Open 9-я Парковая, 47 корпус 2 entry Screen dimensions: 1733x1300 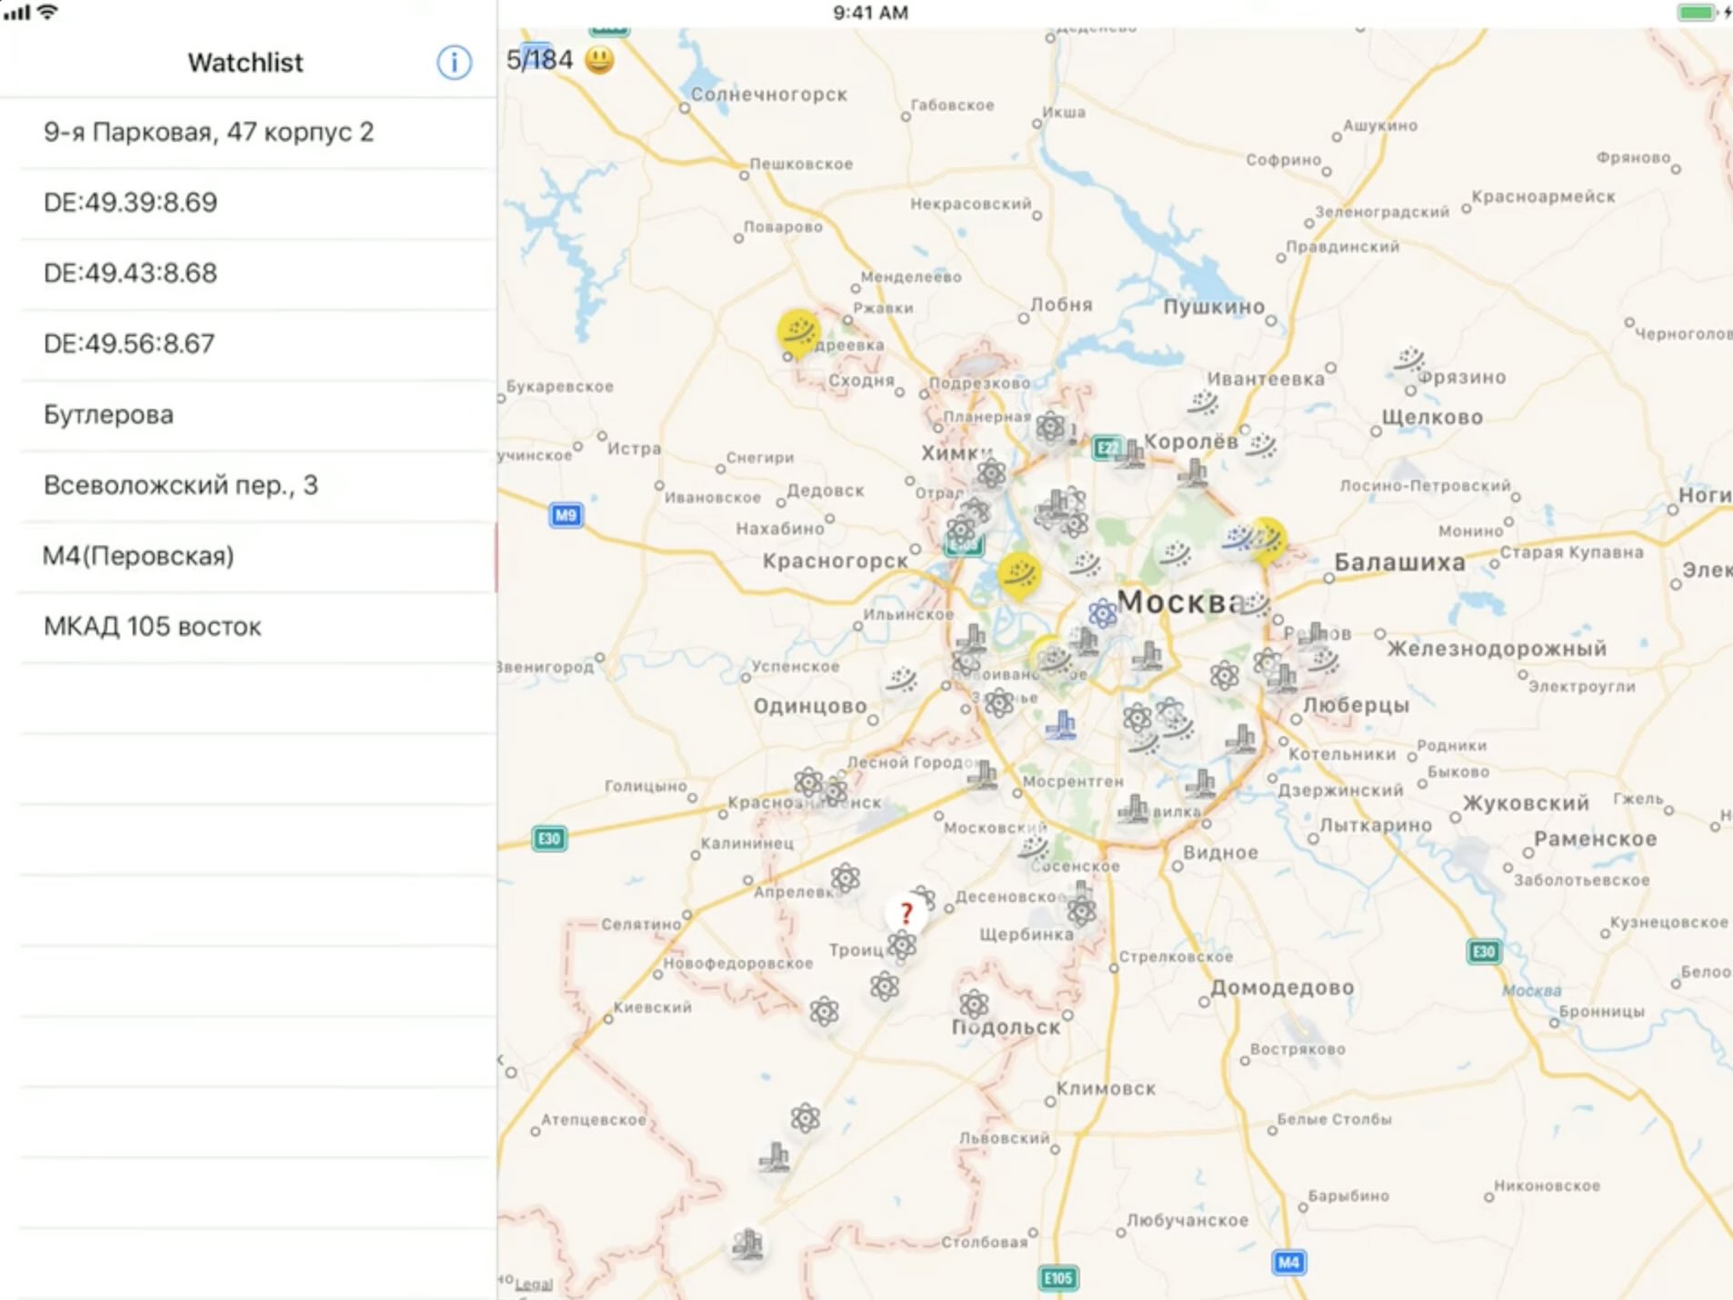[208, 132]
